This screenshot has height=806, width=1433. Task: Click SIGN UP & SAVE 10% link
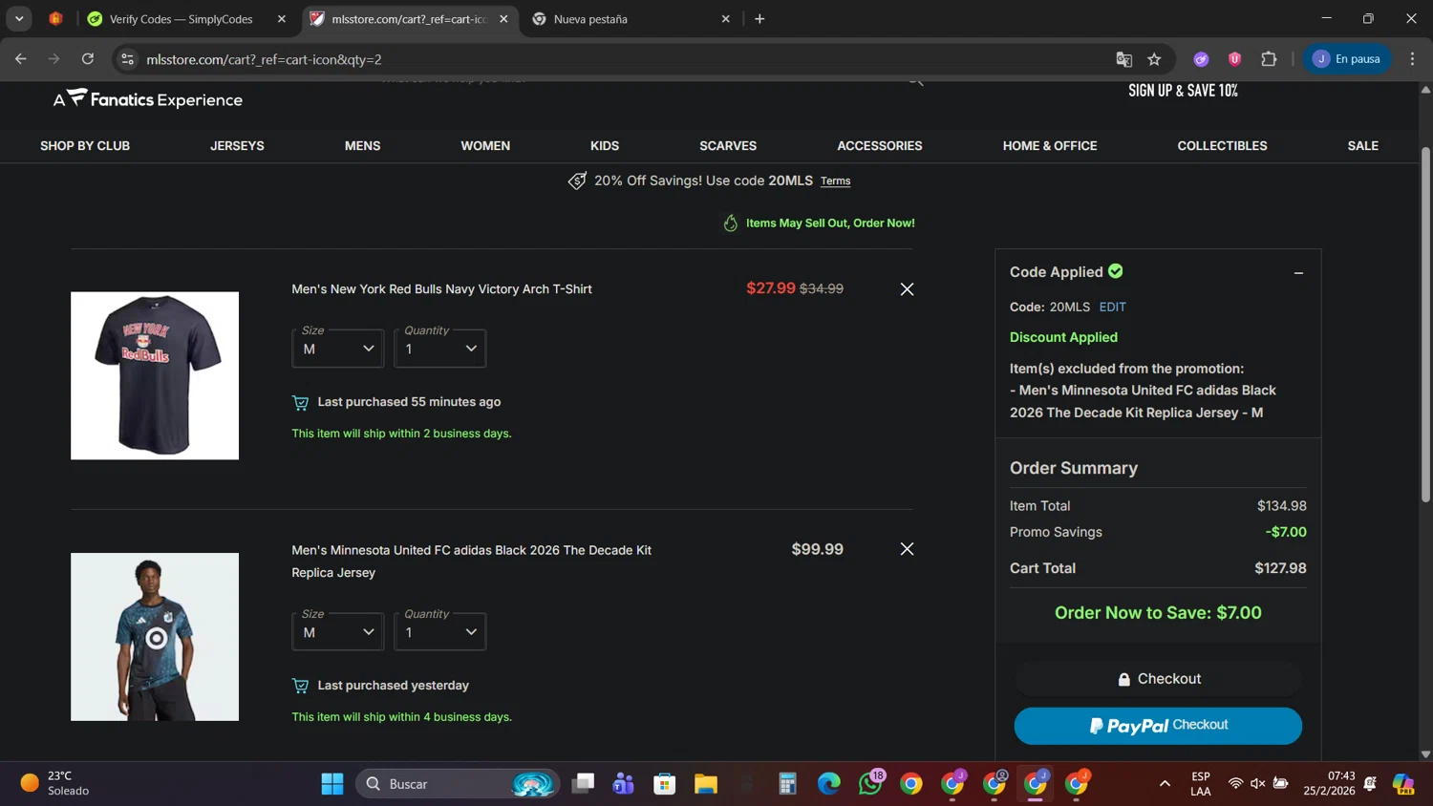(x=1183, y=91)
